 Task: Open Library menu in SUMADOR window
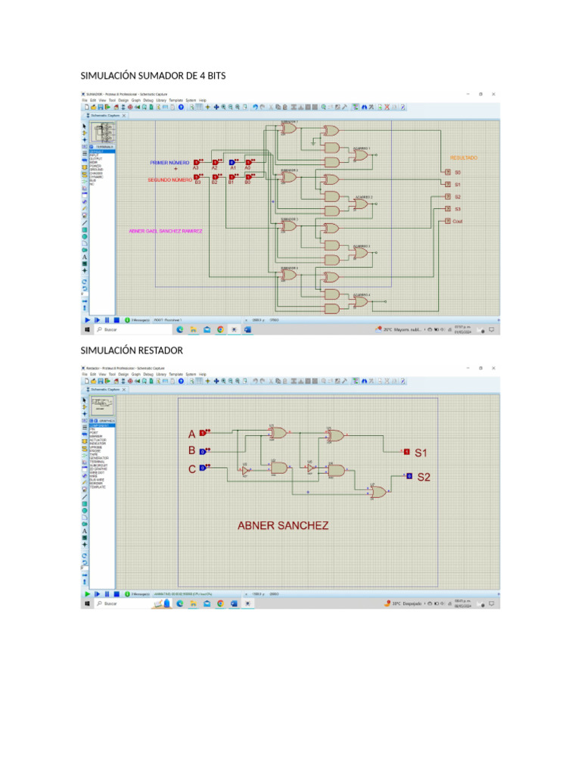point(161,101)
